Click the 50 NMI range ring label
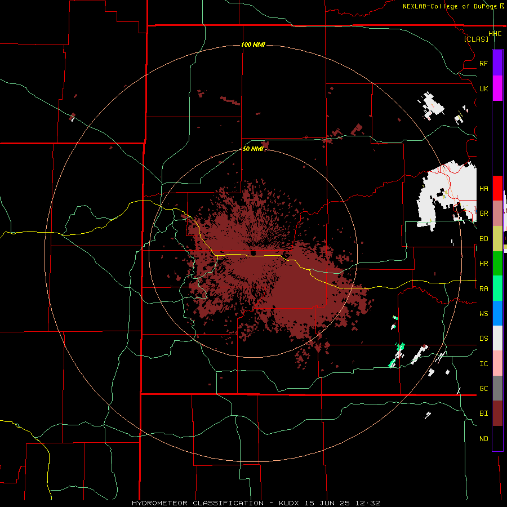 click(x=253, y=149)
